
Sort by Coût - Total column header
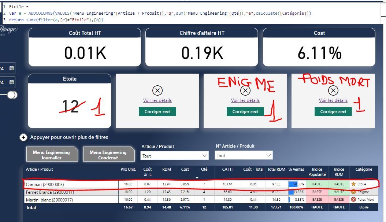click(253, 169)
